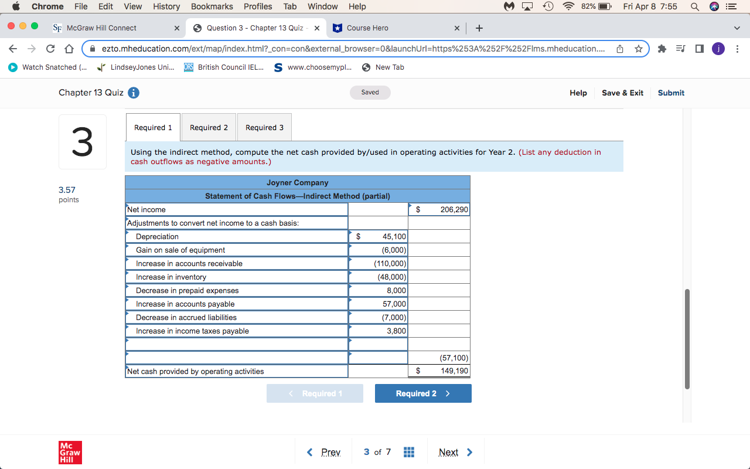
Task: Open the LindseyJones Uni bookmark
Action: coord(136,67)
